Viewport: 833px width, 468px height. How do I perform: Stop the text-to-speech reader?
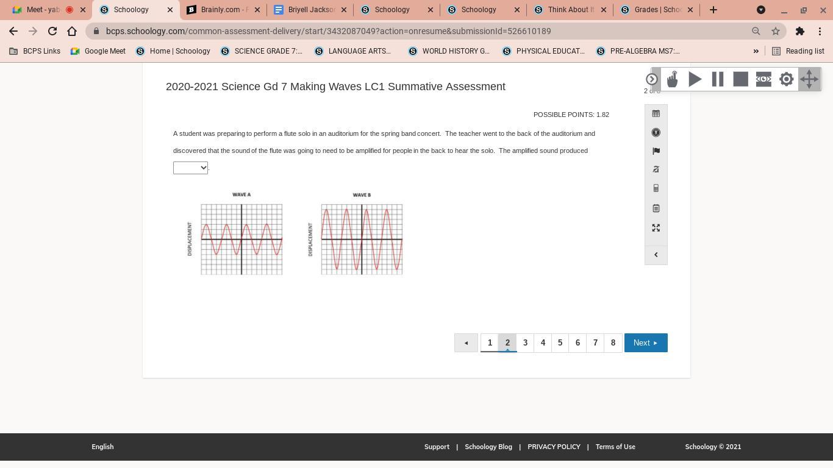740,79
